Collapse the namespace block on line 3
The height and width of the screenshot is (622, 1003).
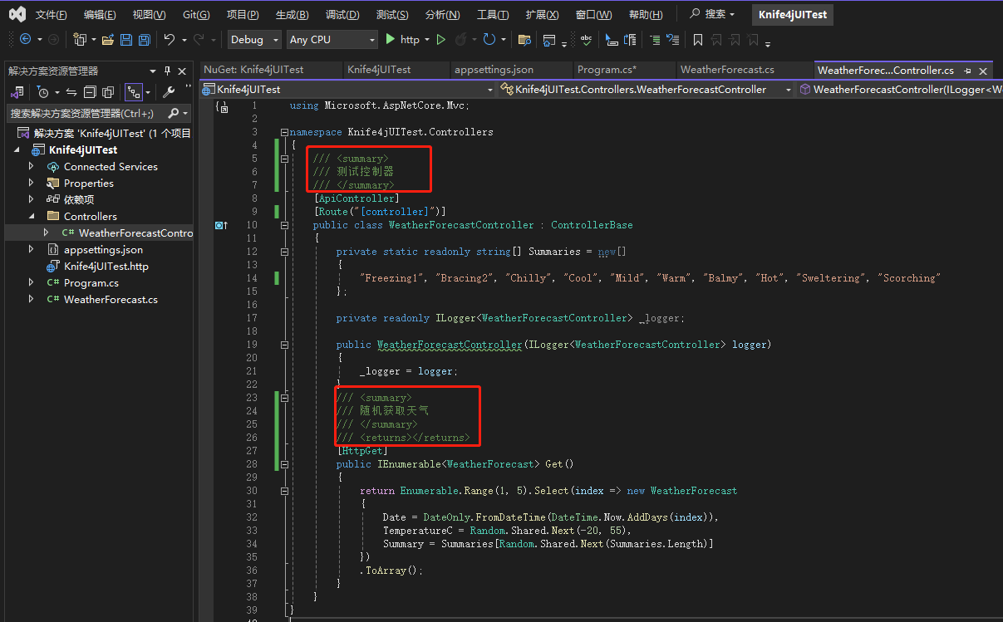(x=284, y=132)
